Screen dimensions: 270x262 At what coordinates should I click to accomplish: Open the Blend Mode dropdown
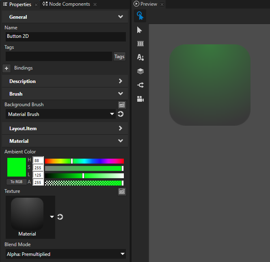[x=65, y=254]
